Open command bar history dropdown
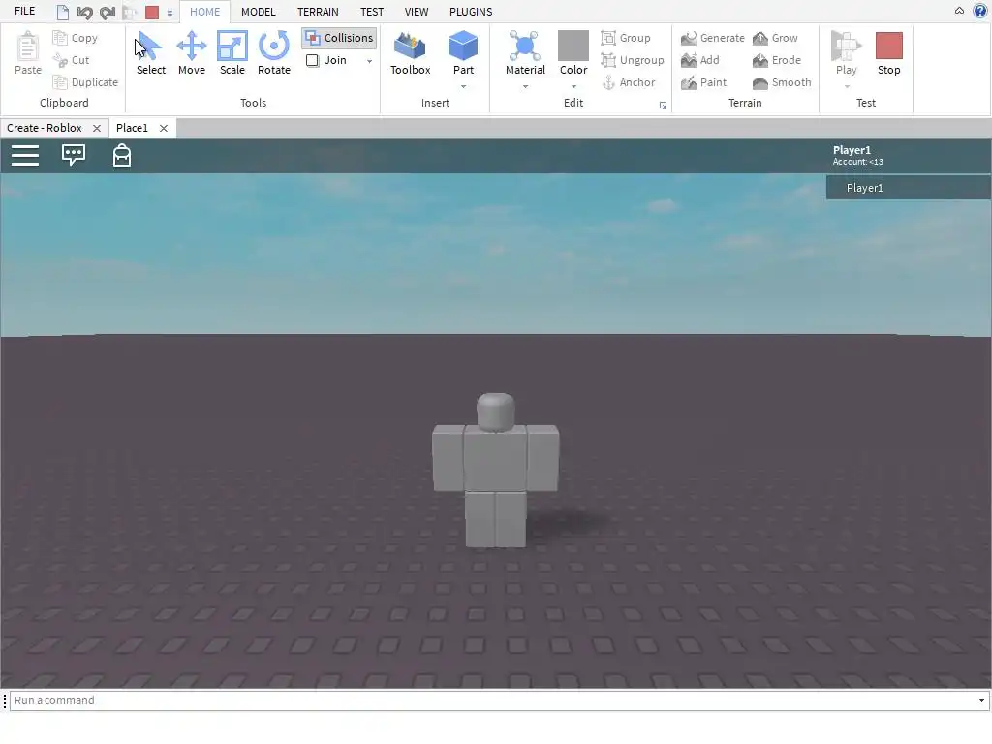This screenshot has width=992, height=744. pos(981,701)
